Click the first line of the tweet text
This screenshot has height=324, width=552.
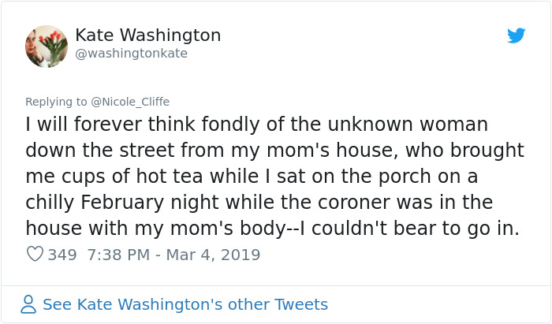pos(256,125)
